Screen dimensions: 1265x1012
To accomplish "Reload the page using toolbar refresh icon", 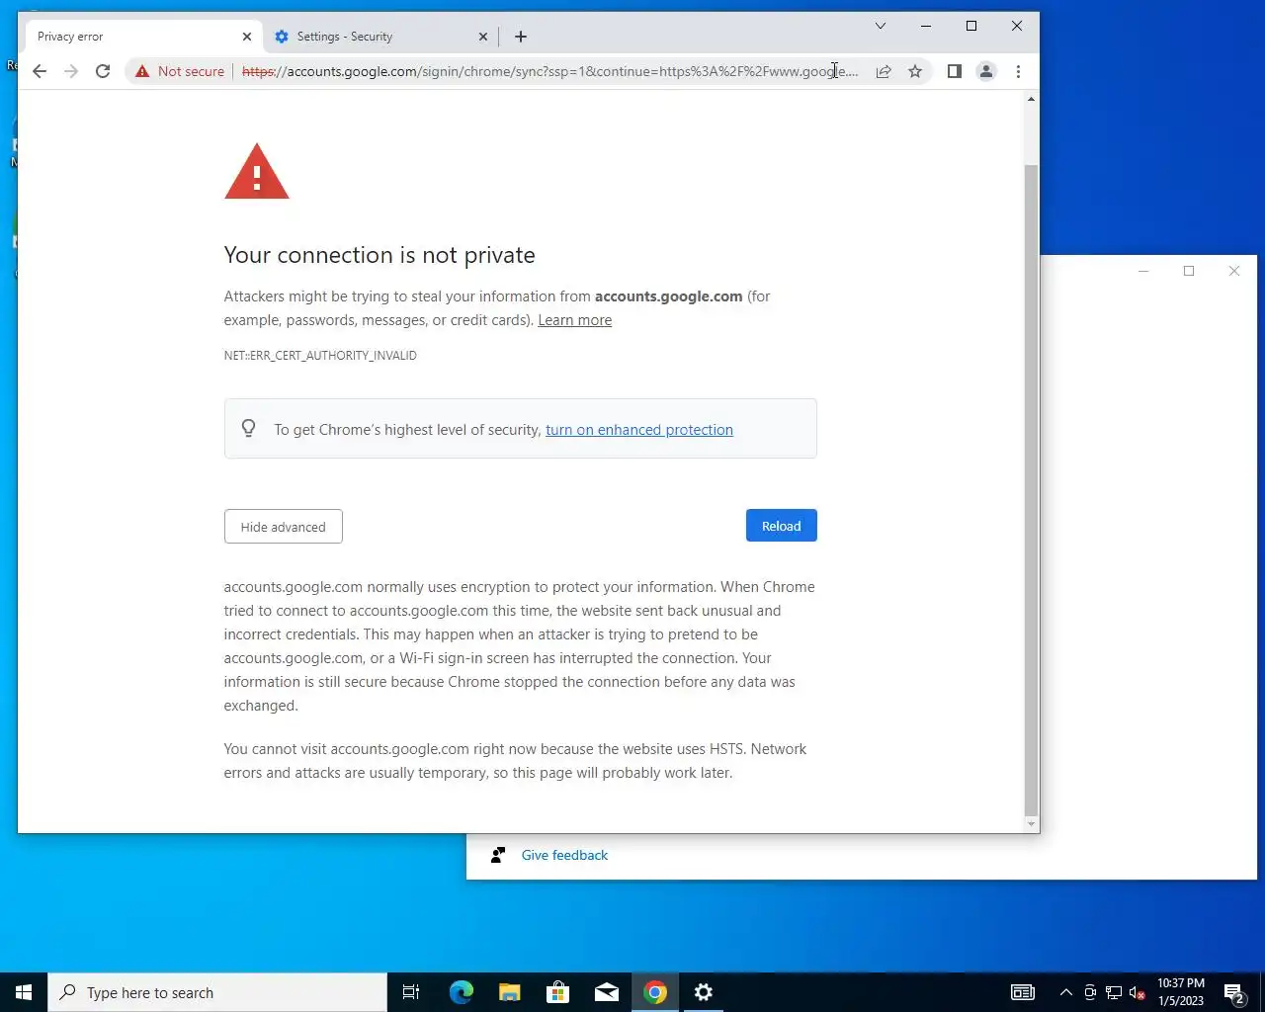I will pos(103,71).
